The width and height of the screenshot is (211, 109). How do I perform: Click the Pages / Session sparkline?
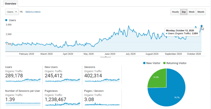pos(102,104)
